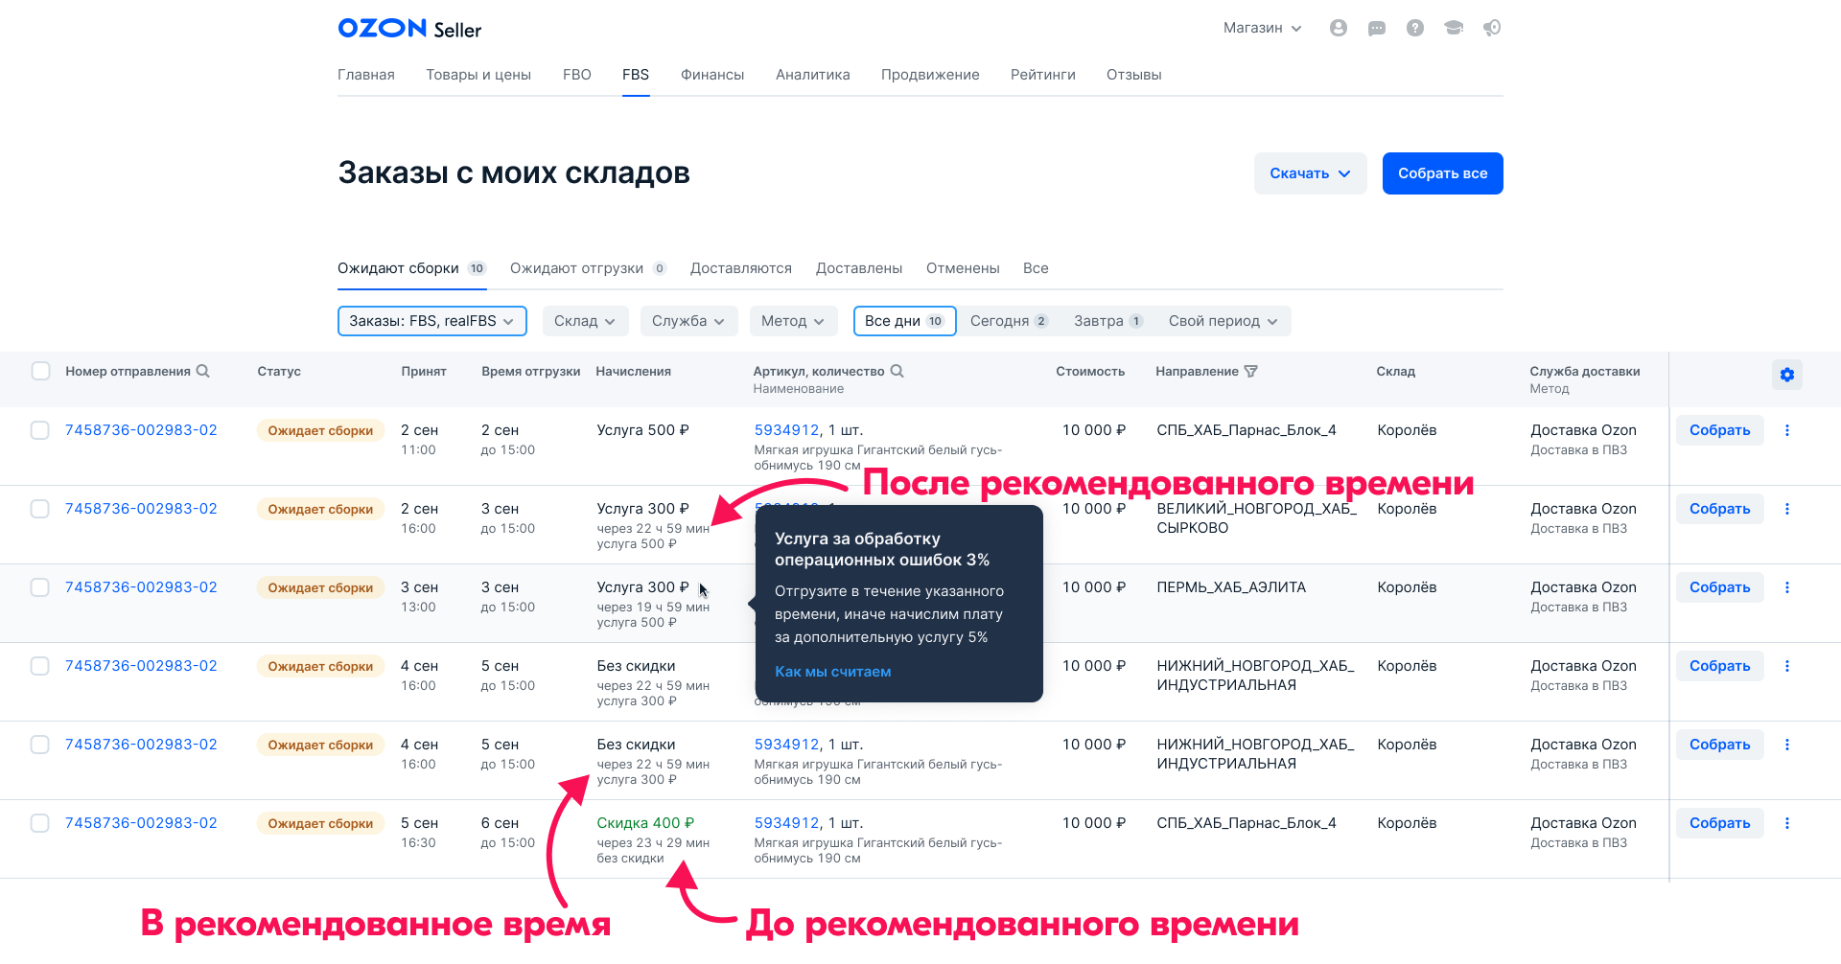
Task: Open the Склад filter dropdown
Action: pyautogui.click(x=585, y=321)
